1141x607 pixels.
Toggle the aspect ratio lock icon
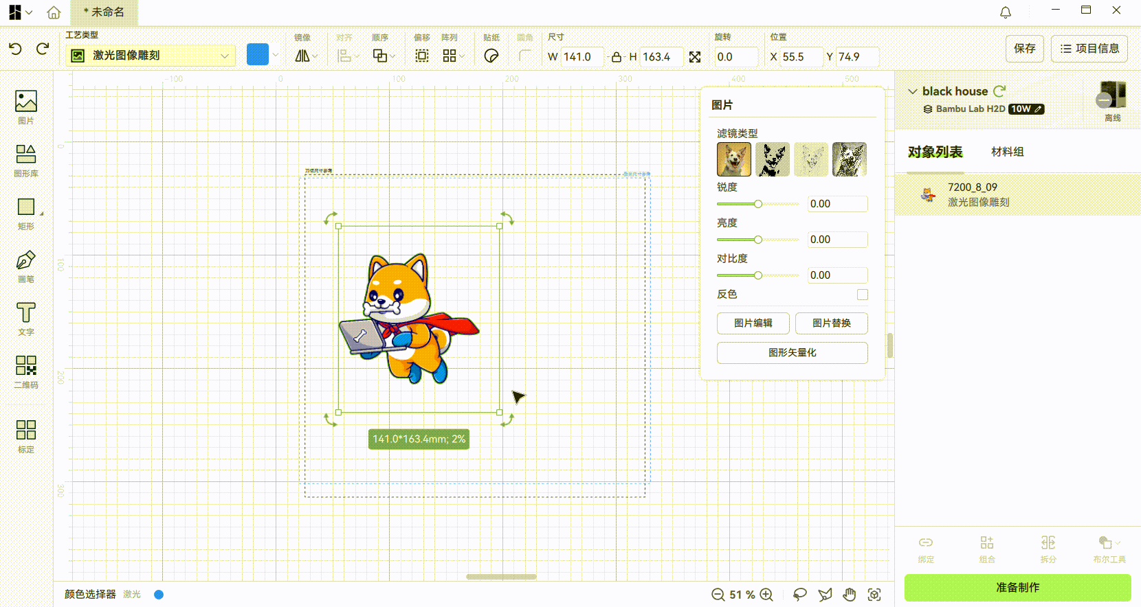pyautogui.click(x=617, y=57)
